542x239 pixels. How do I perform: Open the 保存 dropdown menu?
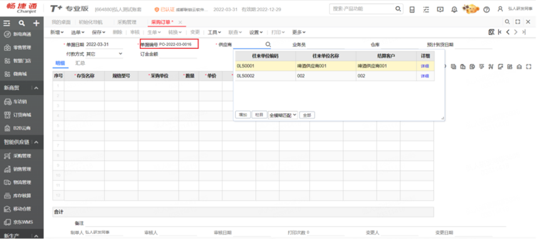tap(98, 32)
